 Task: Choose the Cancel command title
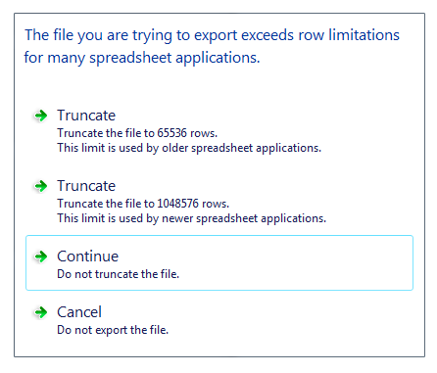coord(79,312)
